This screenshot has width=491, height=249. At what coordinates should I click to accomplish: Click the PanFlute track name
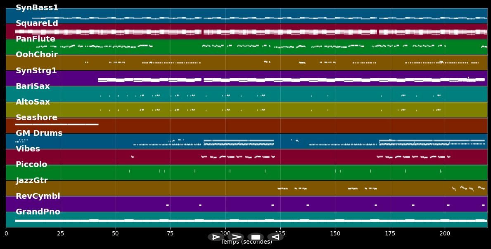pos(35,39)
